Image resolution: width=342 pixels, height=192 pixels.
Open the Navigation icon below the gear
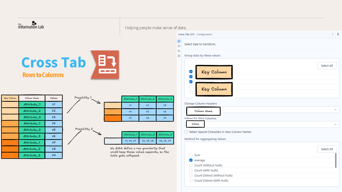[179, 46]
